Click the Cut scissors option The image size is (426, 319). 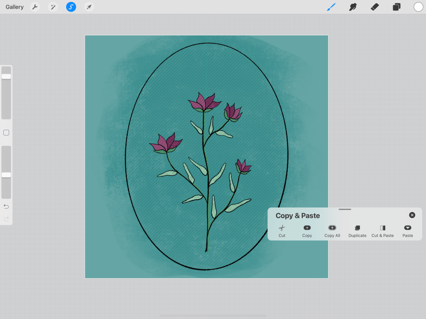point(282,231)
